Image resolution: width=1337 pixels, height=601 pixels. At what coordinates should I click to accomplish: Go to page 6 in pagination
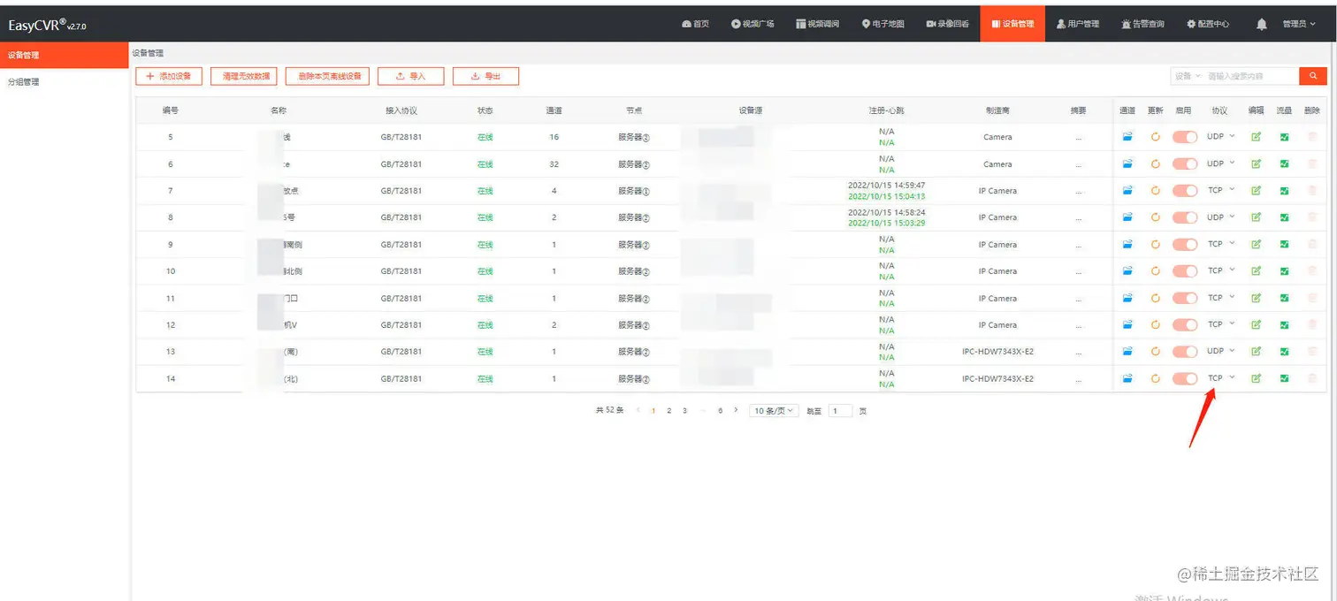click(721, 411)
